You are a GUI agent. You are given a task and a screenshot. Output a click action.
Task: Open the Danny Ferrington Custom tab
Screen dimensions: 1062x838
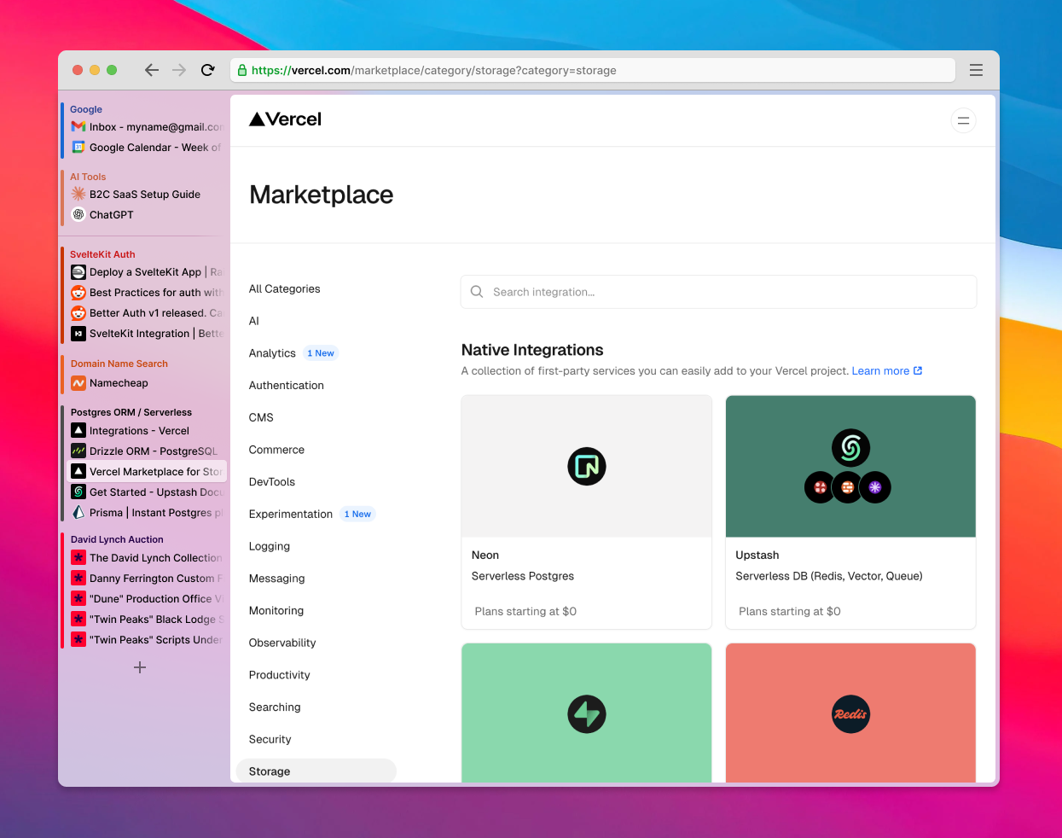(x=147, y=579)
